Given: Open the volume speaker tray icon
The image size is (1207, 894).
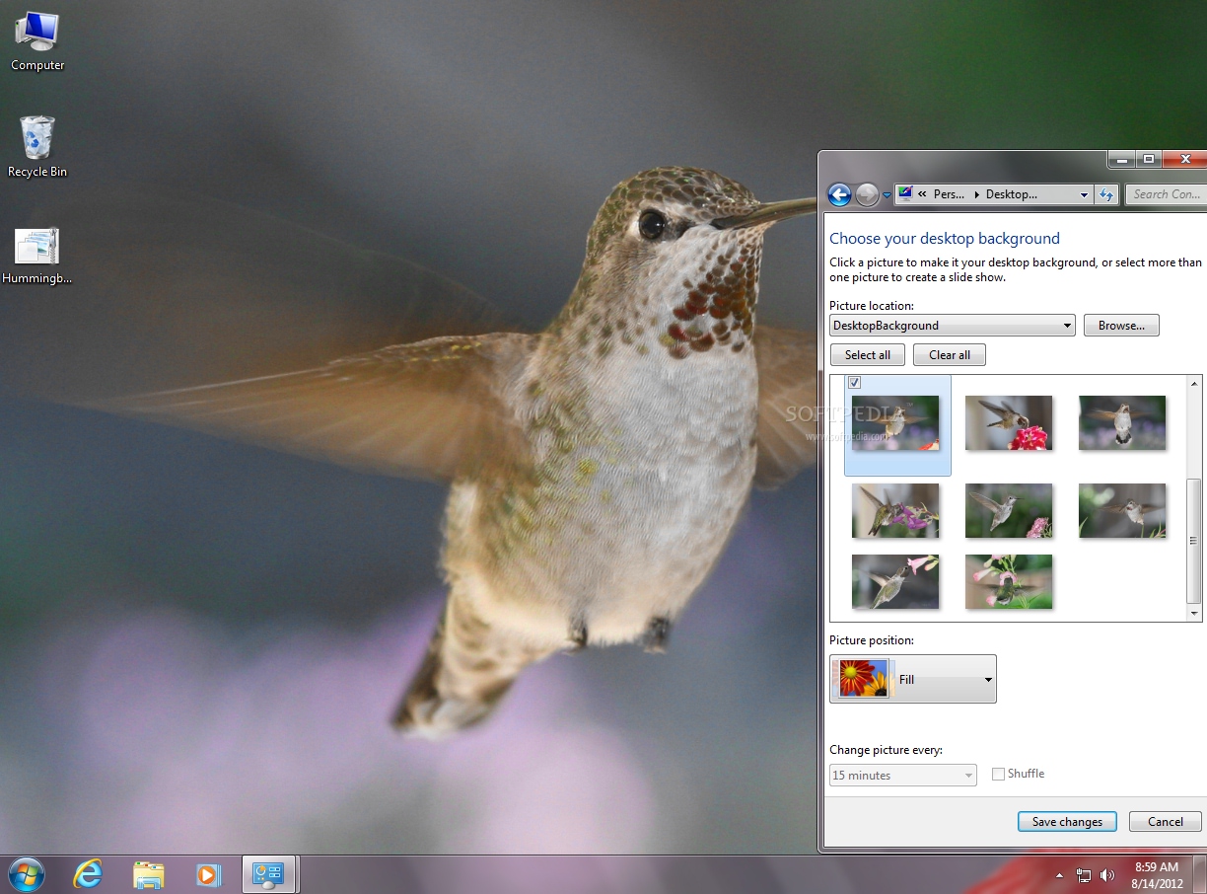Looking at the screenshot, I should click(1106, 875).
